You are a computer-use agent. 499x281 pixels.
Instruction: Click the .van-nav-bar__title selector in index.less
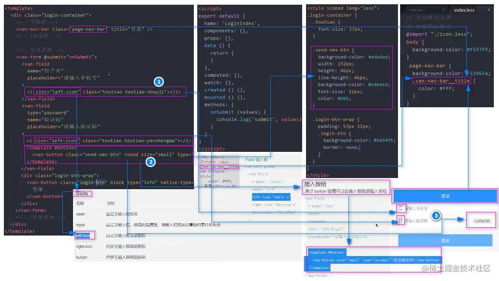coord(441,81)
